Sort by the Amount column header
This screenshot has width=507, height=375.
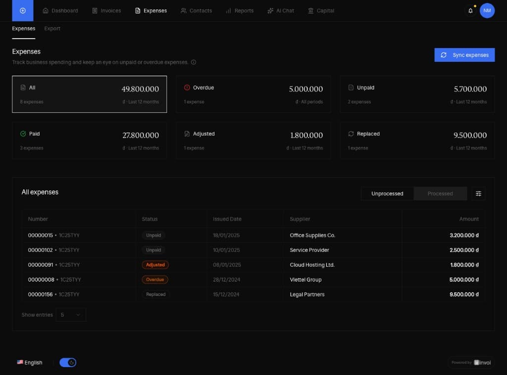(x=469, y=219)
